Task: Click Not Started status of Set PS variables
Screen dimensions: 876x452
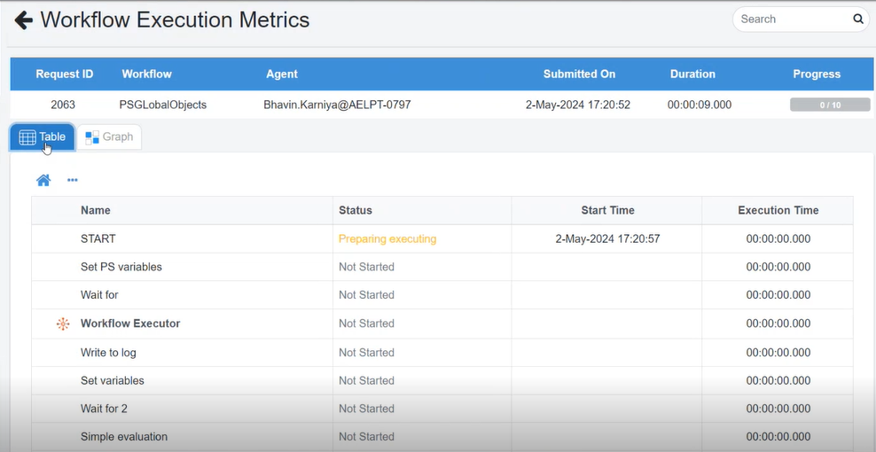Action: [x=366, y=267]
